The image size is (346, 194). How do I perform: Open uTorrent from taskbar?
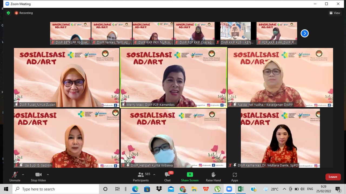click(218, 189)
